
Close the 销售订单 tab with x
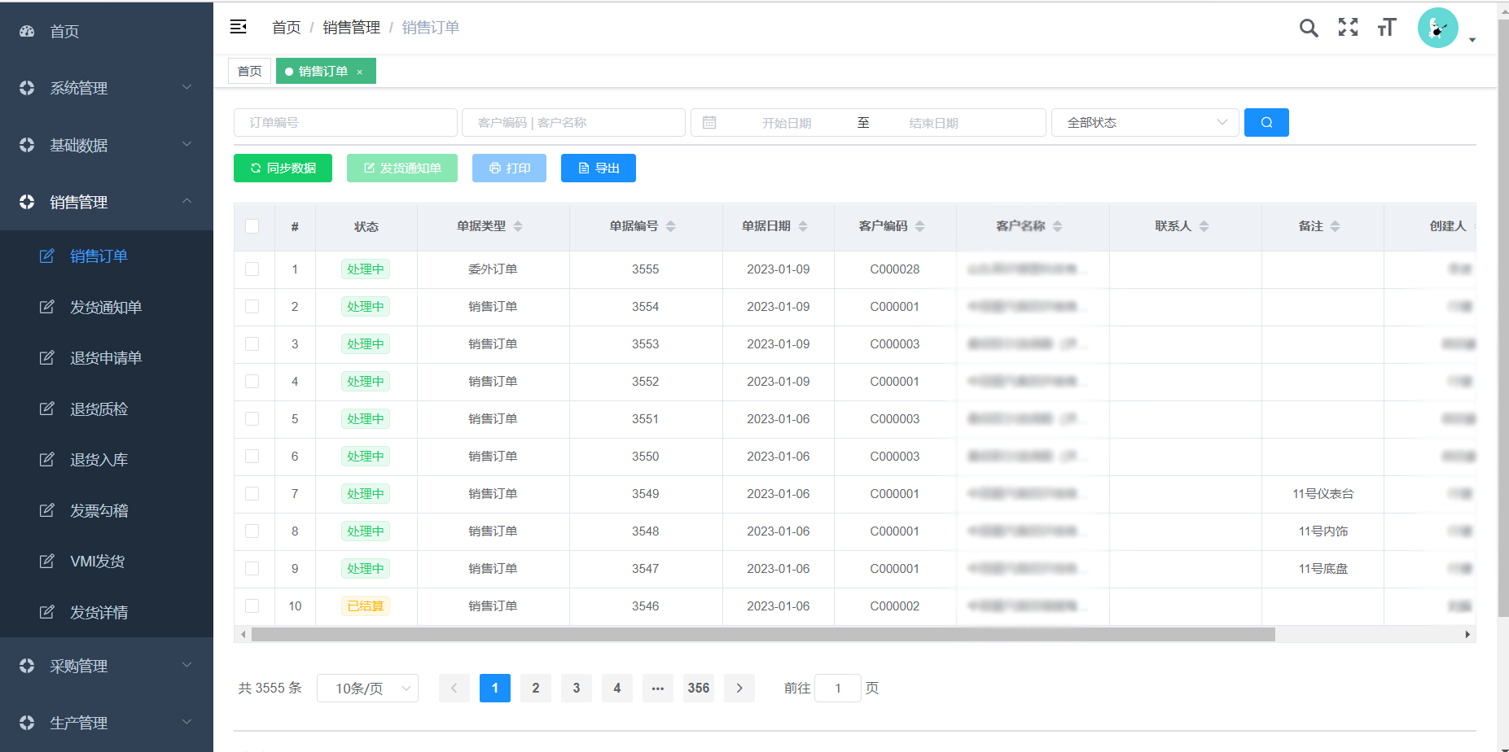(360, 72)
